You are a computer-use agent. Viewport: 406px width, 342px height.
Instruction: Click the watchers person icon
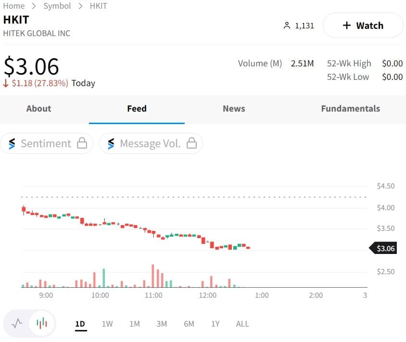[x=287, y=25]
